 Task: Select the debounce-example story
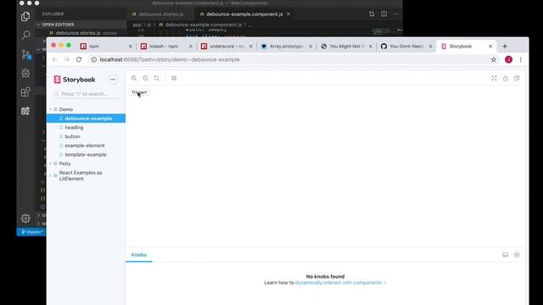click(x=86, y=119)
